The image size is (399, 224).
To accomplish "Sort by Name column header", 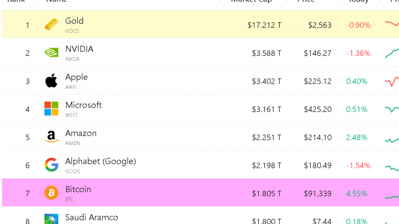I will point(56,1).
